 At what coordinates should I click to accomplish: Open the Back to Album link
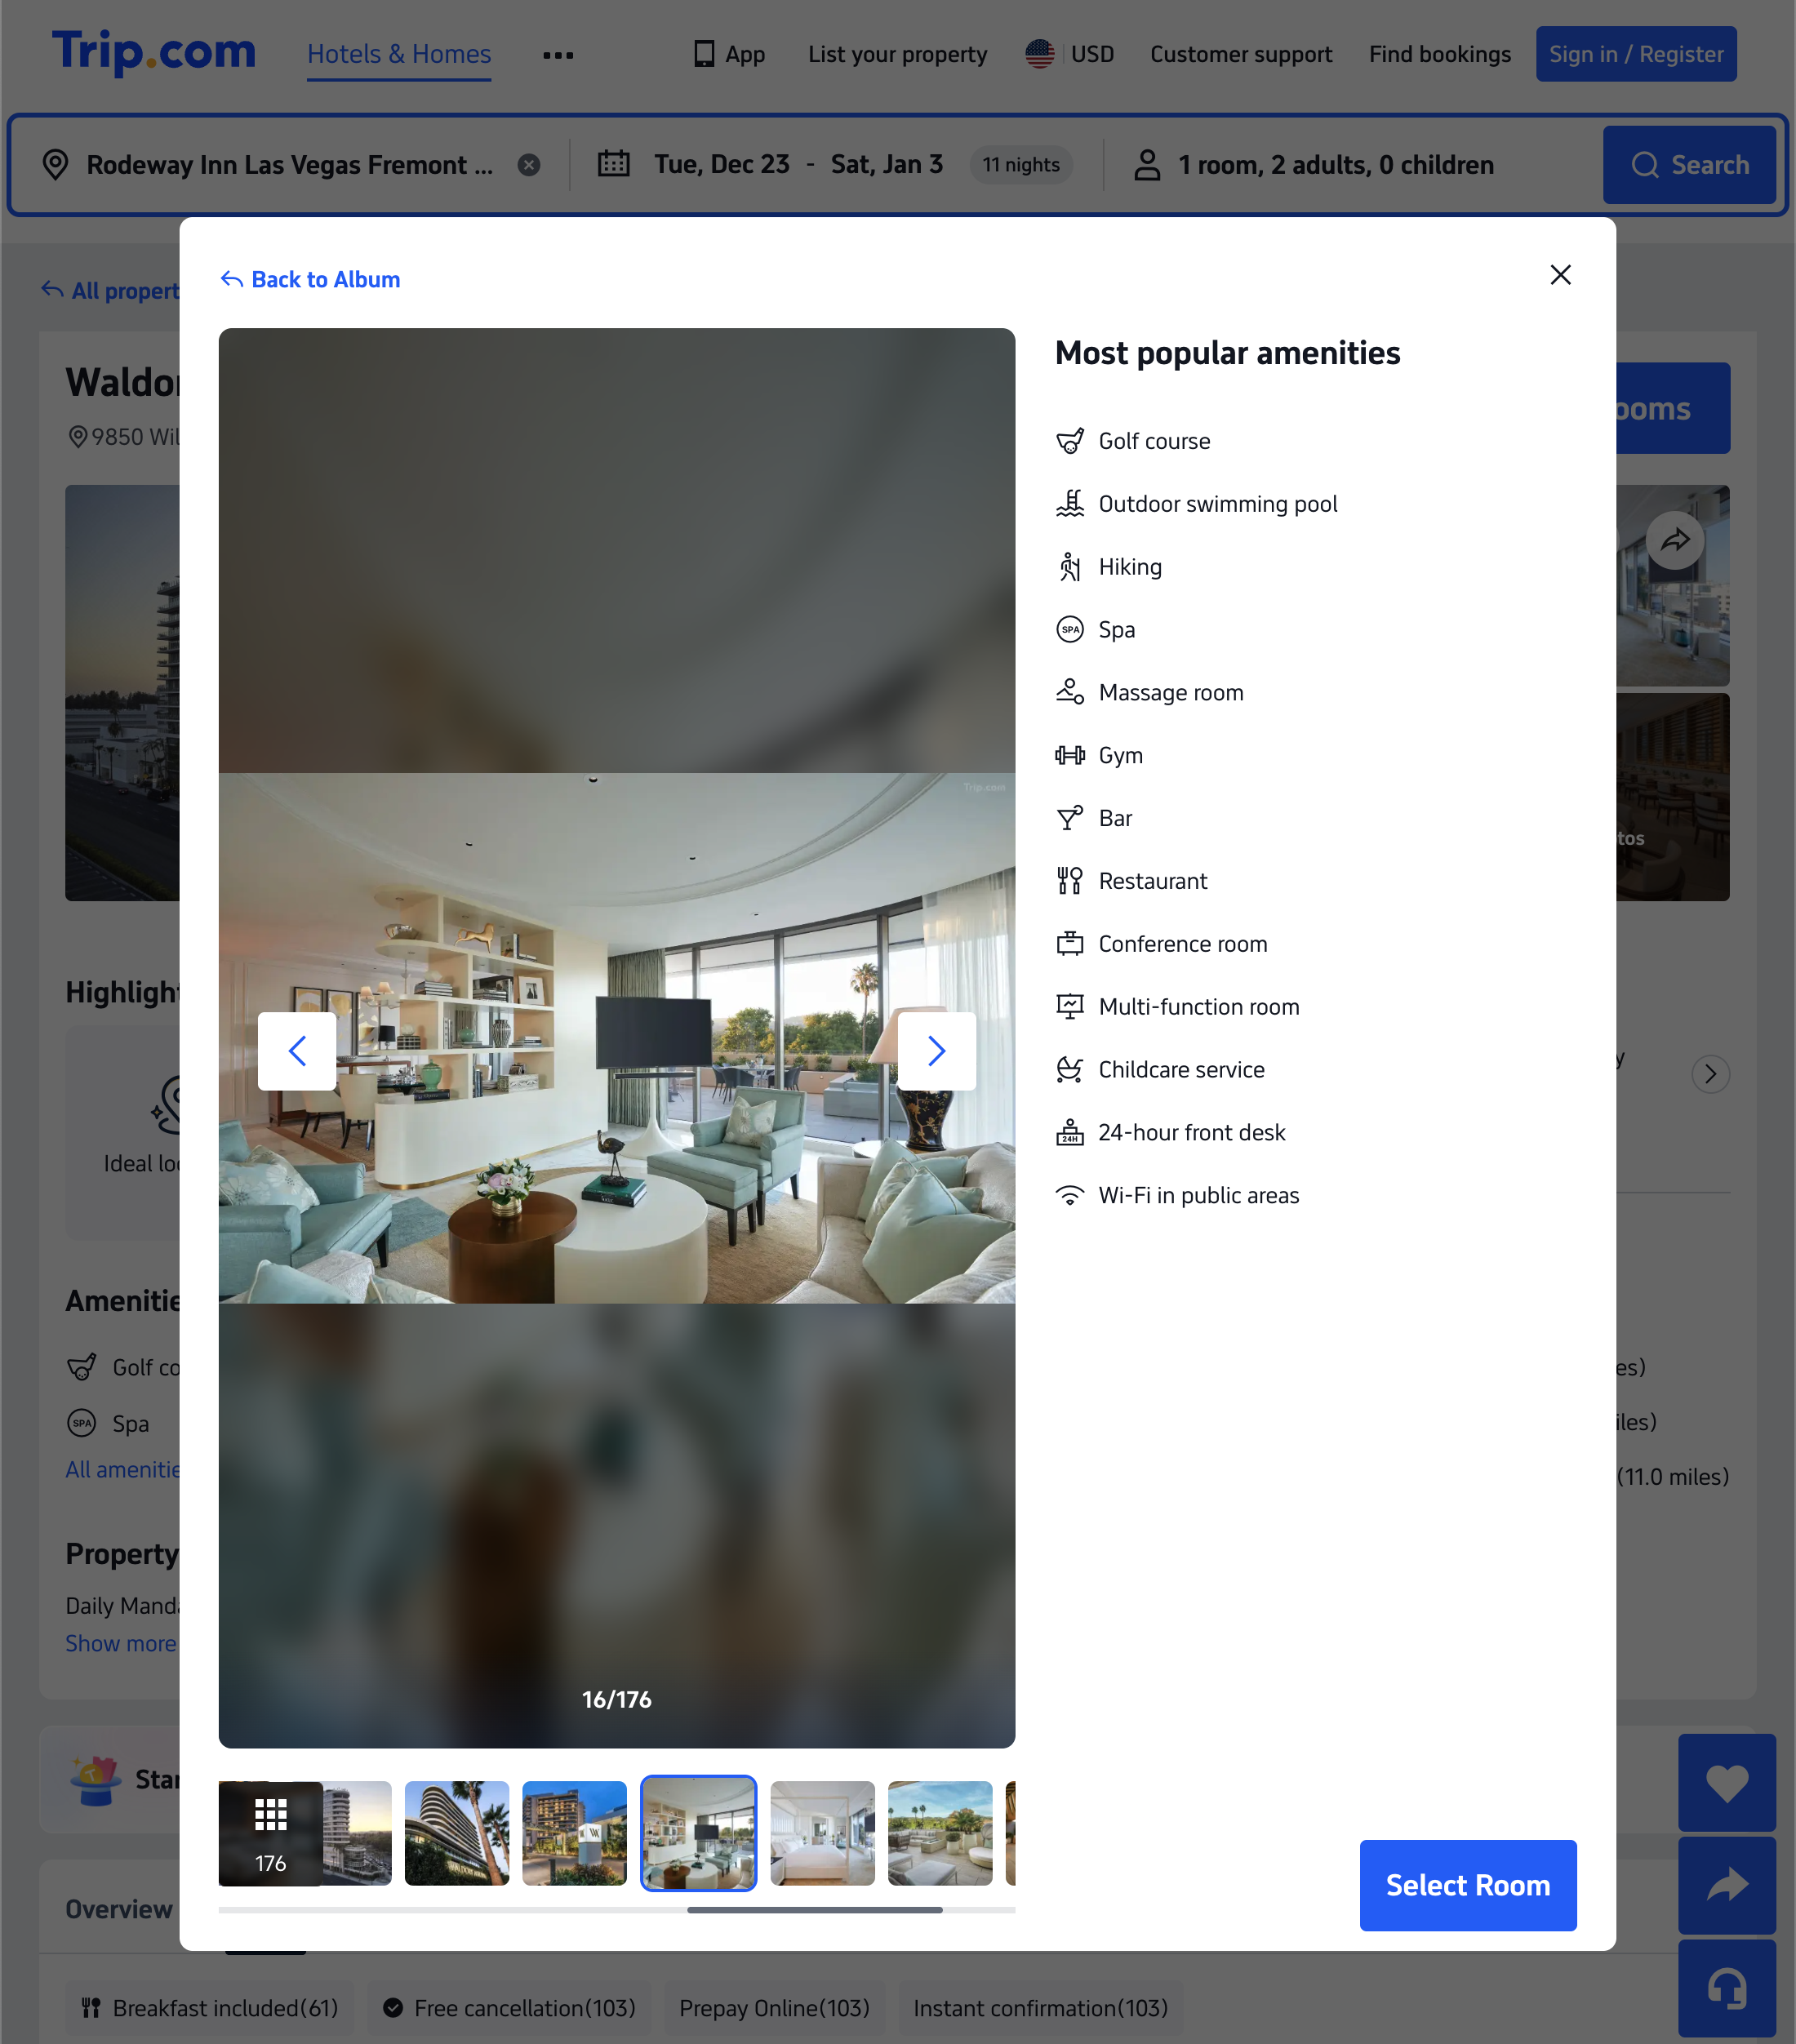point(310,279)
